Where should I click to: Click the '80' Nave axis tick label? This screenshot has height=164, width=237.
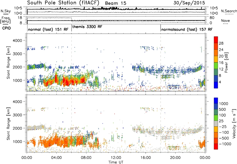(x=212, y=18)
